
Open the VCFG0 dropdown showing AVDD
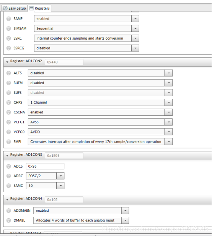point(100,132)
